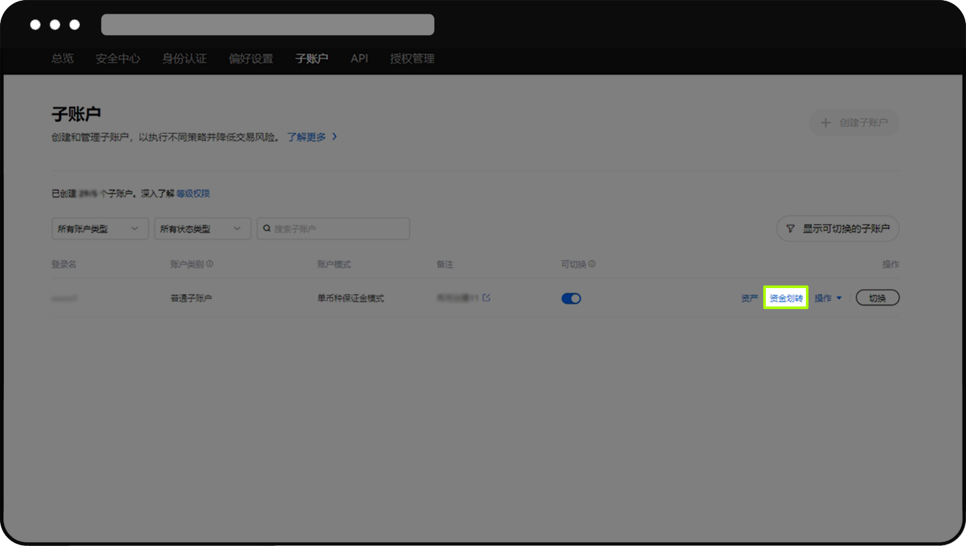Open the API settings tab
This screenshot has height=546, width=966.
pyautogui.click(x=358, y=58)
